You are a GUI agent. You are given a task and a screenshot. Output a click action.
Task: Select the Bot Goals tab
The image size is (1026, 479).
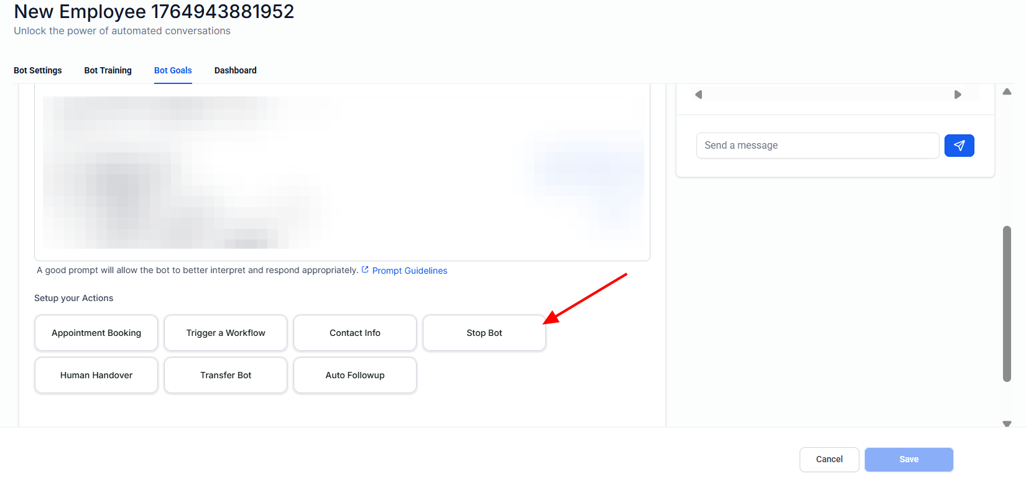tap(173, 70)
